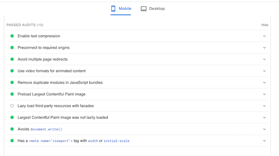
Task: Expand Remove duplicate modules in JavaScript bundles chevron
Action: (264, 83)
